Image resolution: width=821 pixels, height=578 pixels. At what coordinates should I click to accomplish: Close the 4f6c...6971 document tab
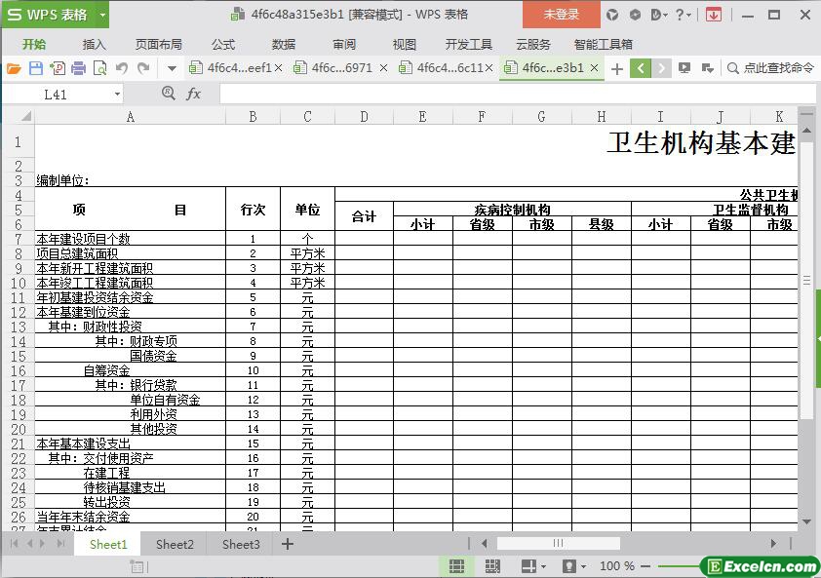(x=384, y=68)
